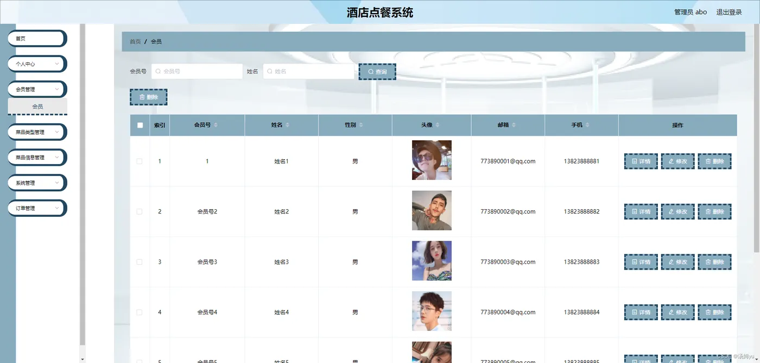Focus the 姓名 search input
This screenshot has height=363, width=760.
click(309, 71)
